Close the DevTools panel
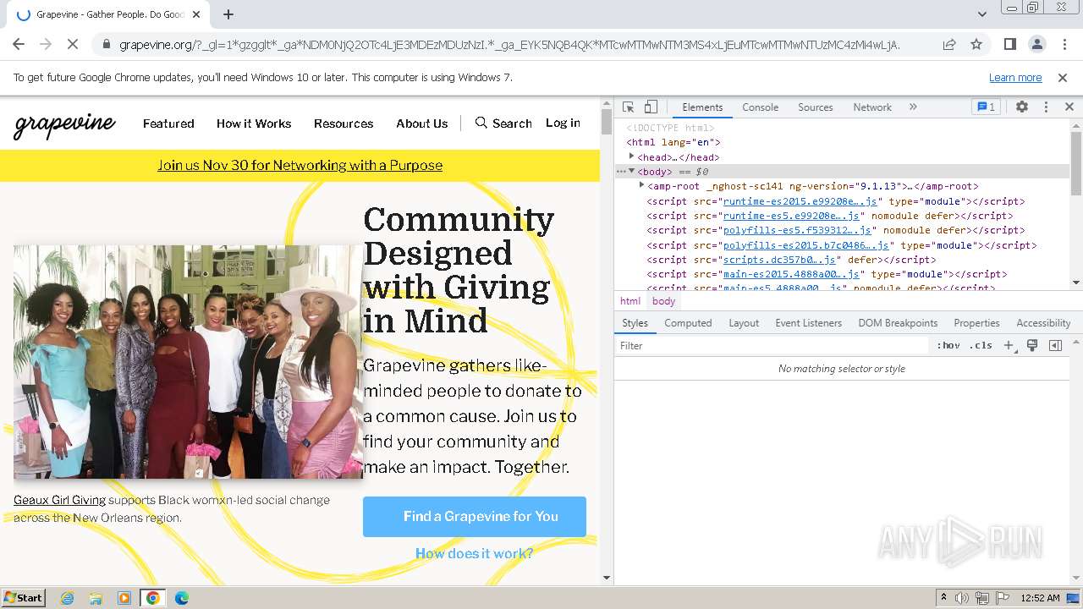Image resolution: width=1083 pixels, height=609 pixels. tap(1069, 107)
